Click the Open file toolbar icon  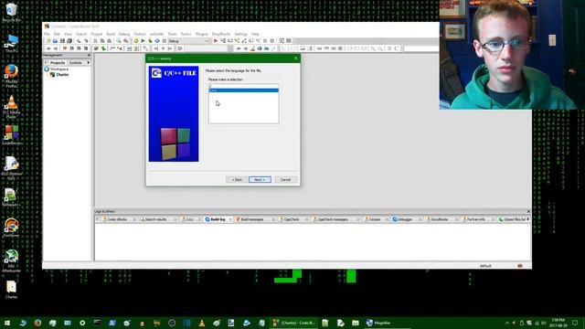click(55, 40)
